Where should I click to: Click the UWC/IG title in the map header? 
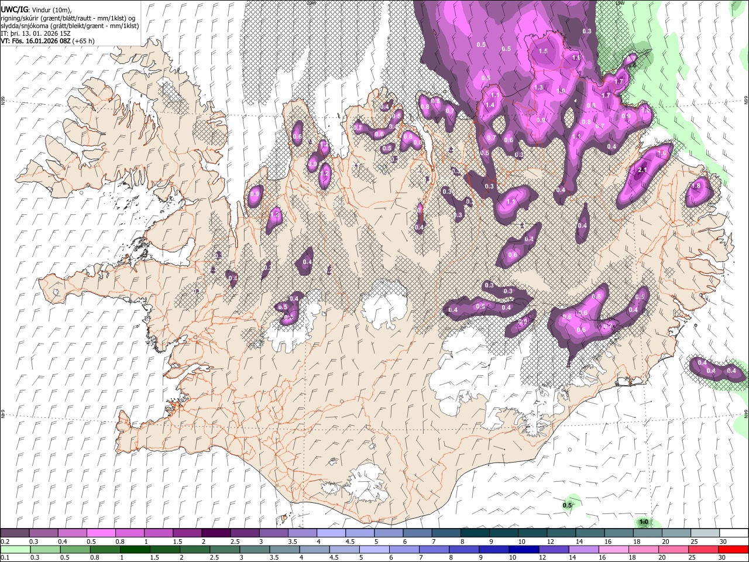13,10
